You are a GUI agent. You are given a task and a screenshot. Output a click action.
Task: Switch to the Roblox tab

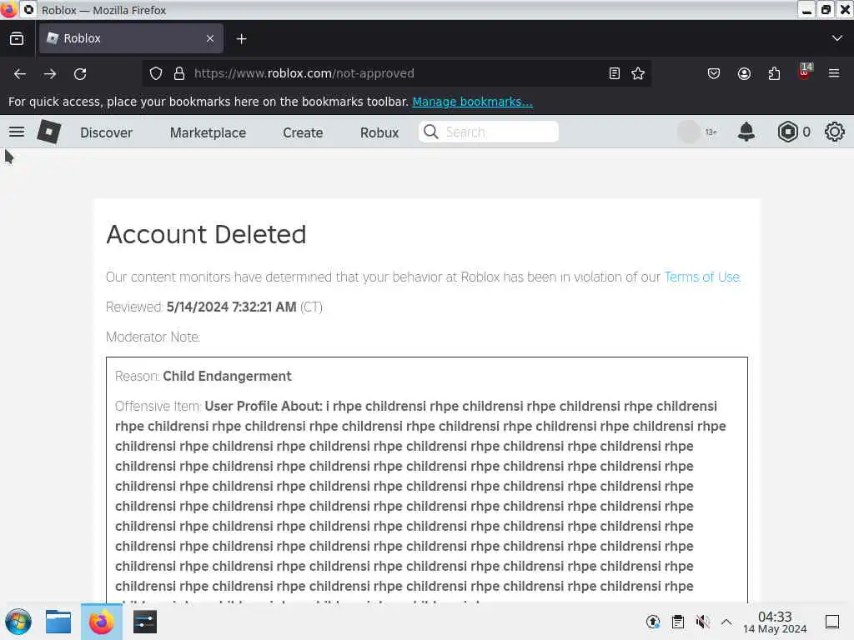click(131, 38)
